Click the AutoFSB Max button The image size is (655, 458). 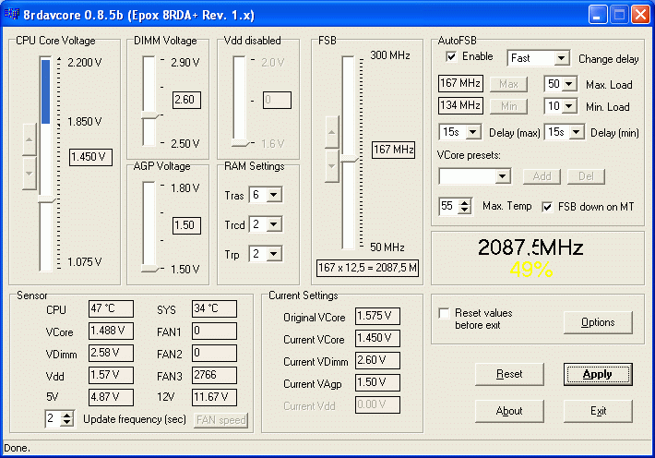pos(508,84)
